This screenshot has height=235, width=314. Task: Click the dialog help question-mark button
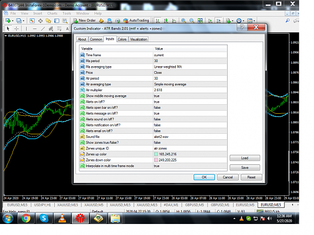(242, 27)
